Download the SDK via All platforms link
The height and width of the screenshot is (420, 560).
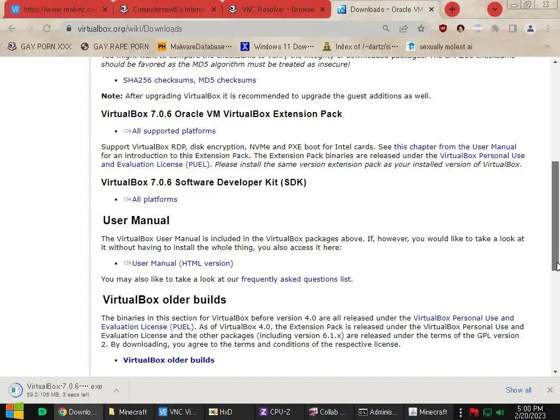click(x=154, y=199)
